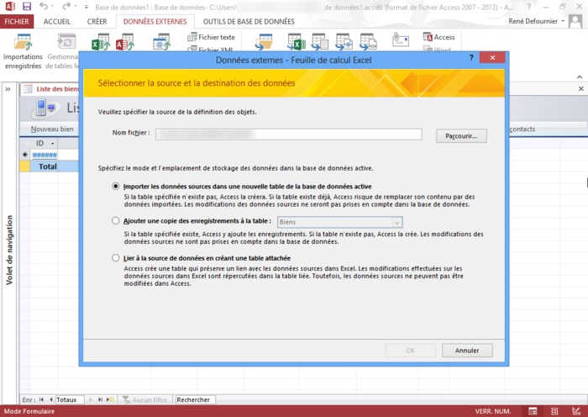Go to first record navigation button
Image resolution: width=588 pixels, height=417 pixels.
[x=41, y=399]
